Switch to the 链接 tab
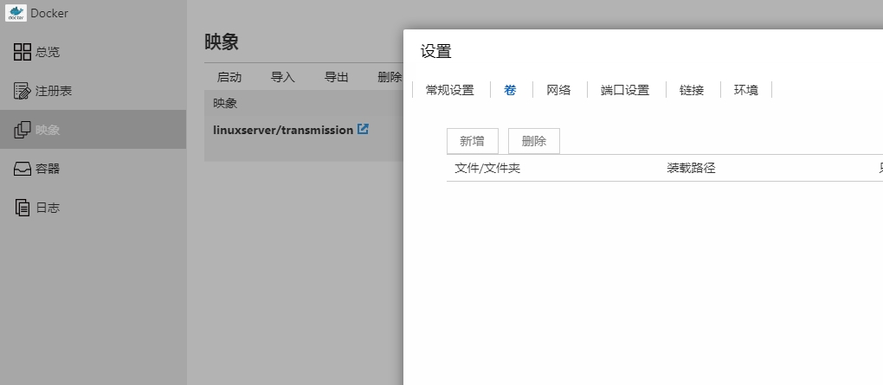Viewport: 883px width, 385px height. (692, 90)
